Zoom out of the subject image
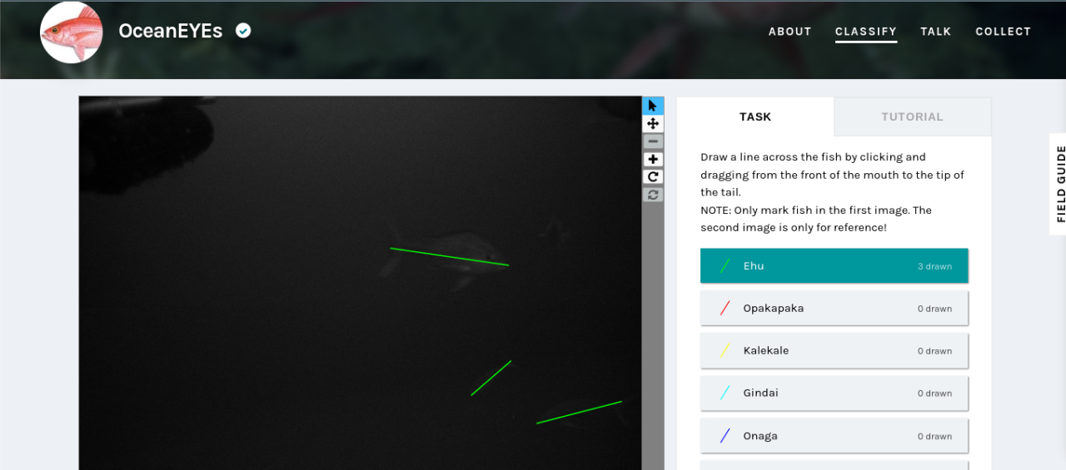This screenshot has width=1066, height=470. (x=653, y=141)
